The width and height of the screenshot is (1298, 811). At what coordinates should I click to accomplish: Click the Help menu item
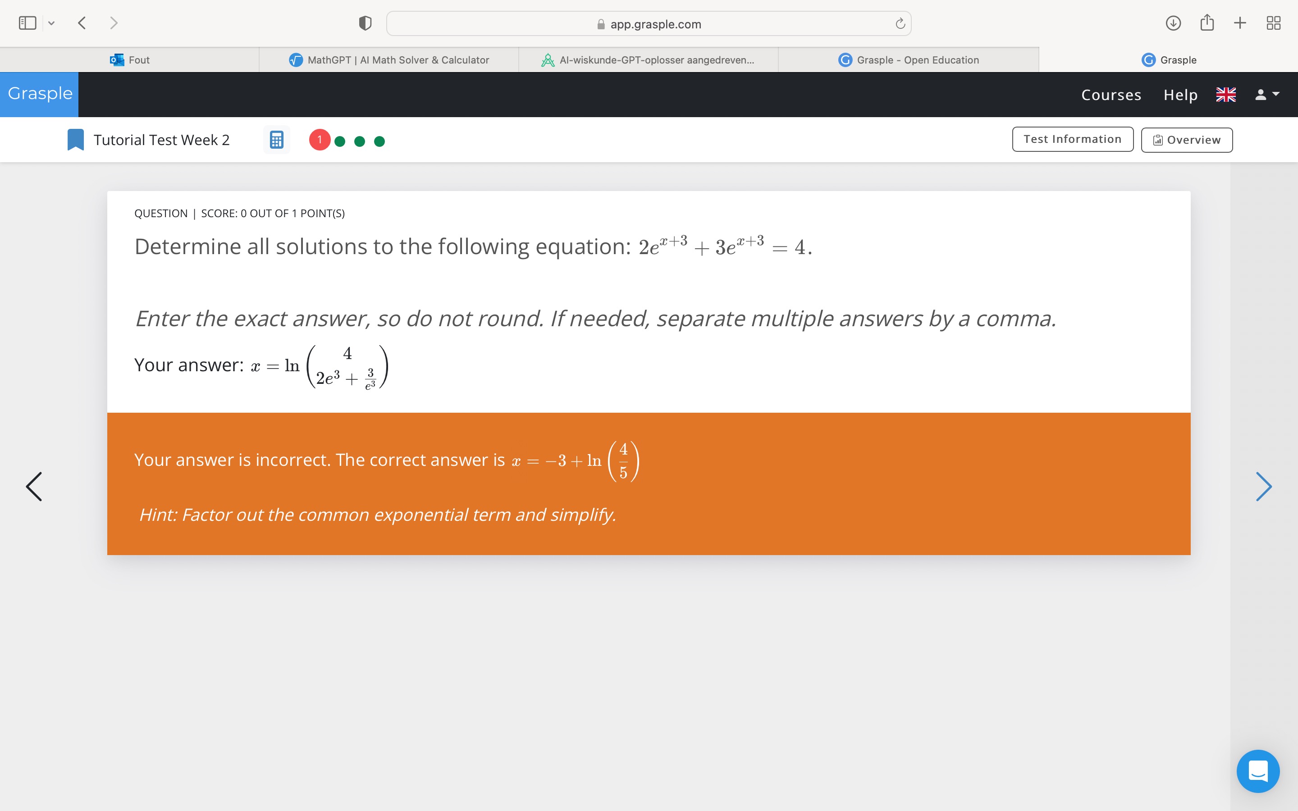pos(1180,93)
